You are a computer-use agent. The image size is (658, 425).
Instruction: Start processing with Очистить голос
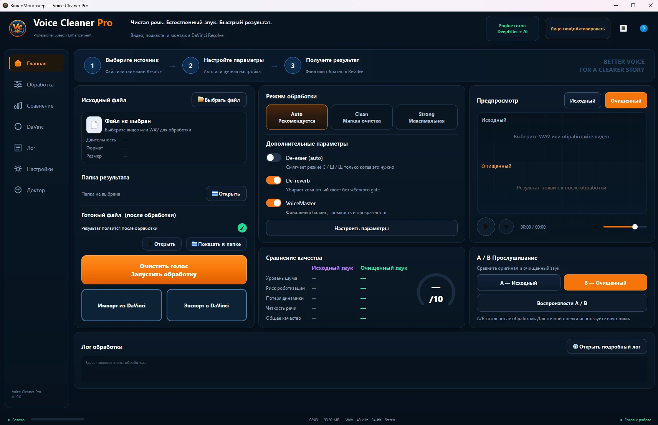click(x=164, y=270)
